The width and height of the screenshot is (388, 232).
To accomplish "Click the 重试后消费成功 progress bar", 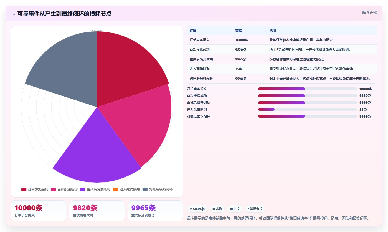I will [x=308, y=103].
